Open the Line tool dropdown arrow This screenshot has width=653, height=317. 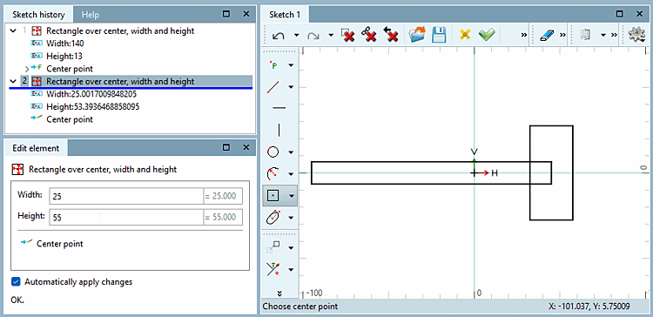tap(291, 87)
